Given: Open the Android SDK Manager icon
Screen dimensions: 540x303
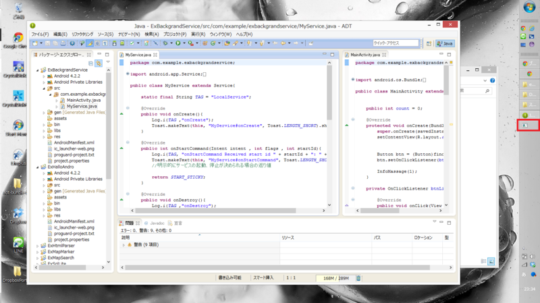Looking at the screenshot, I should [x=114, y=43].
